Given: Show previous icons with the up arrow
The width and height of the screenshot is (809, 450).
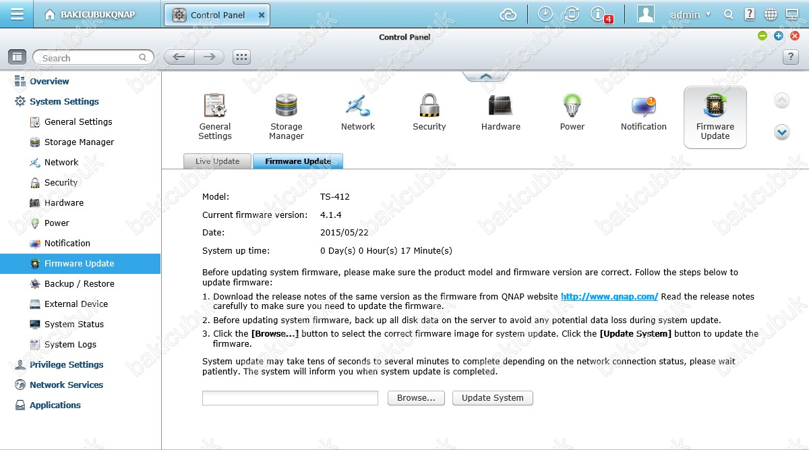Looking at the screenshot, I should (x=782, y=101).
